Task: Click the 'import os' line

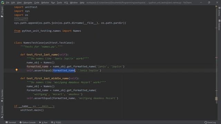Action: tap(21, 15)
